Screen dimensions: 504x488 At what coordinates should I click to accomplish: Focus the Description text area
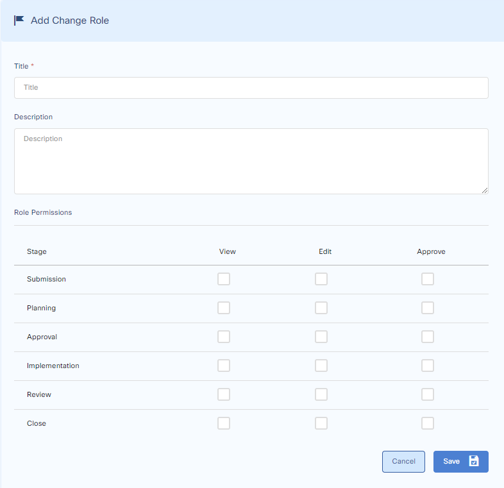[251, 161]
